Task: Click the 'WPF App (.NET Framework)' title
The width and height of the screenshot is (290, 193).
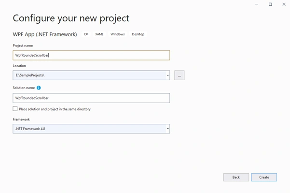Action: (45, 34)
